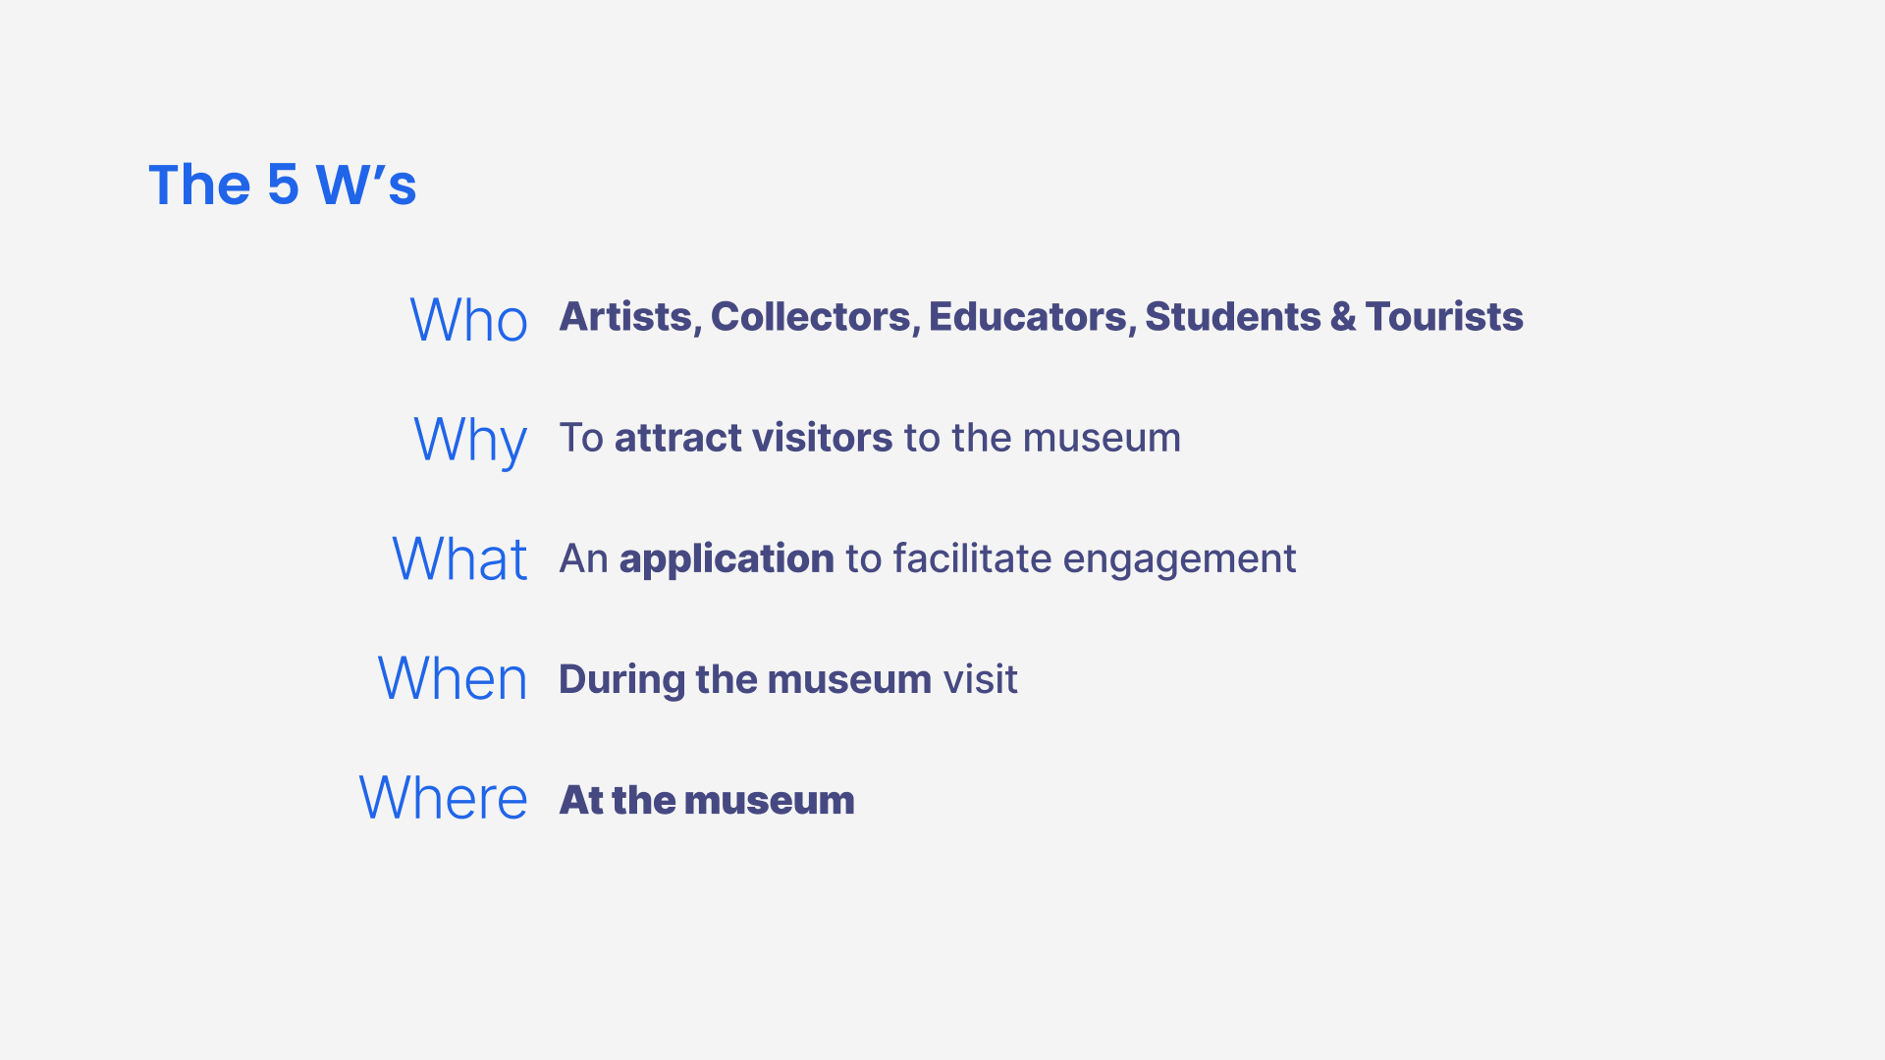This screenshot has height=1060, width=1885.
Task: Select the 'Who' label
Action: pos(469,320)
